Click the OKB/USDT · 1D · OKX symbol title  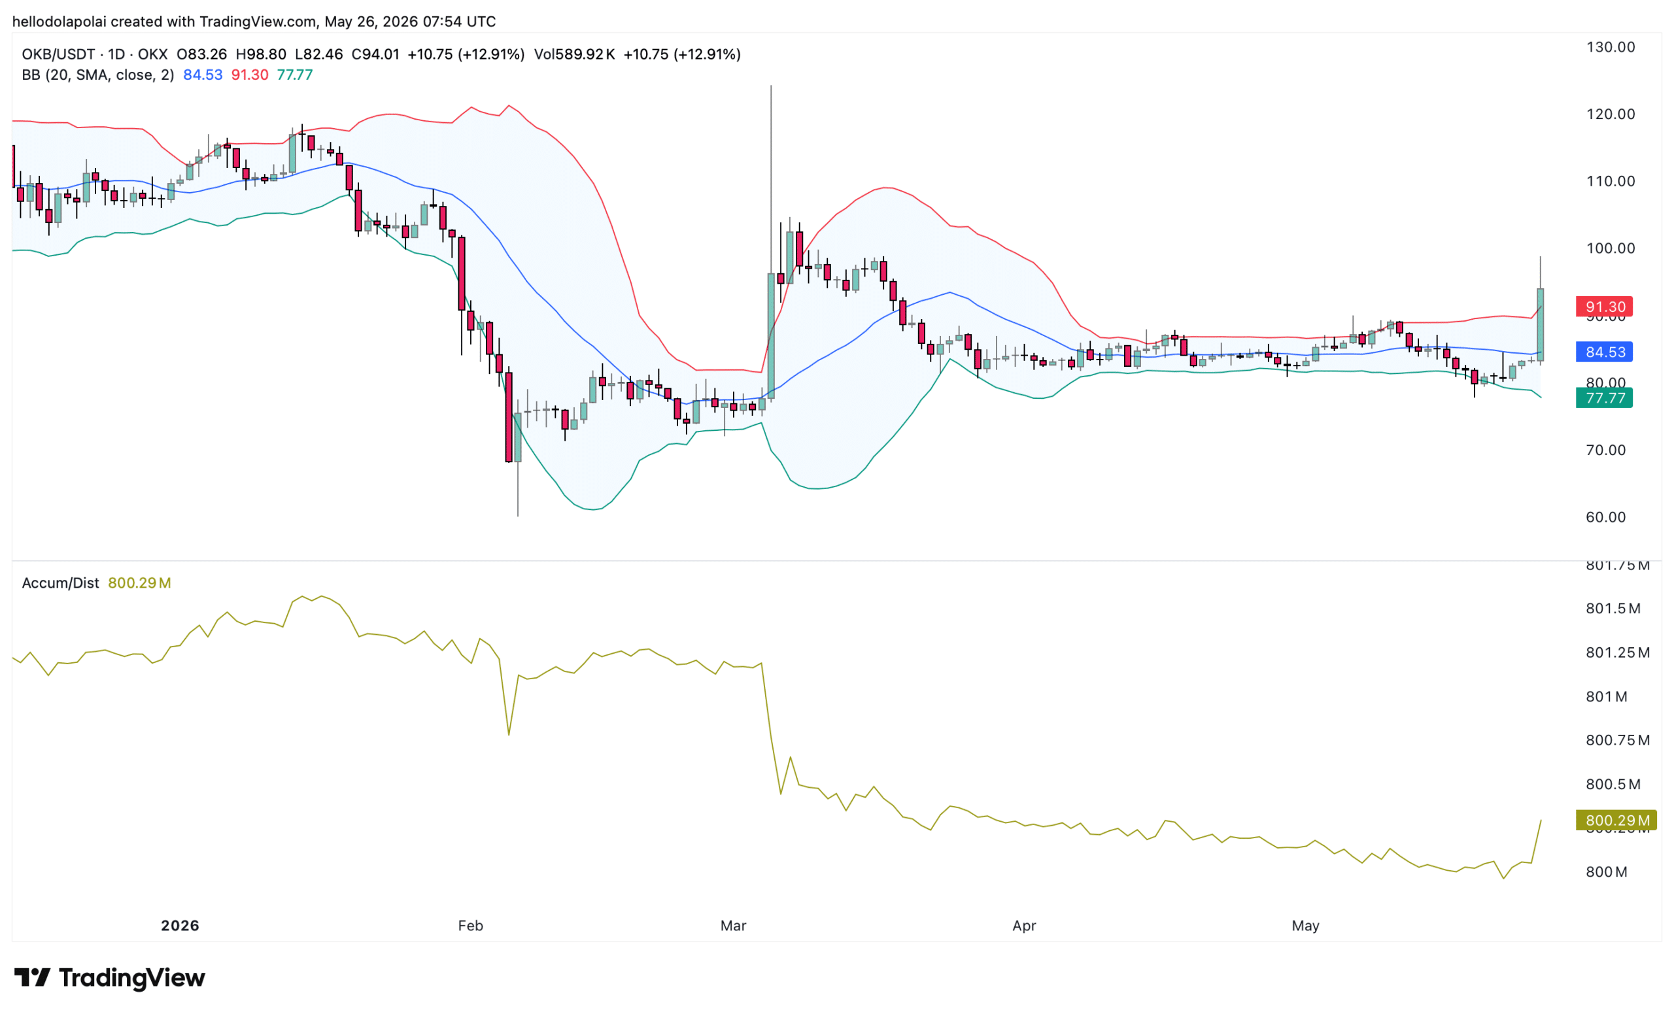[x=94, y=54]
